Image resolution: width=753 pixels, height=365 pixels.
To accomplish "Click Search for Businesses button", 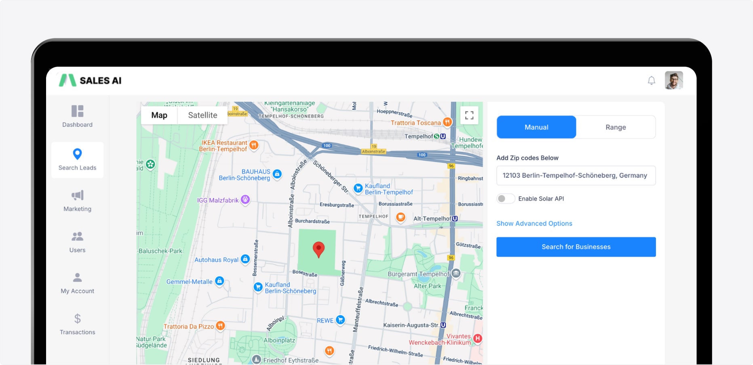I will 576,247.
